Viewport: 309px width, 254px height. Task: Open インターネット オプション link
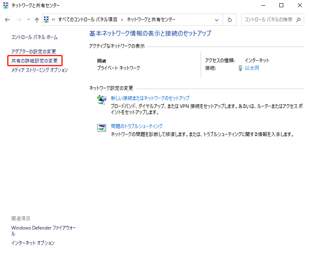coord(33,243)
